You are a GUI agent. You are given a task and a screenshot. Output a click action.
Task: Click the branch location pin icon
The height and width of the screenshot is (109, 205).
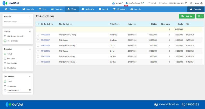click(x=186, y=3)
